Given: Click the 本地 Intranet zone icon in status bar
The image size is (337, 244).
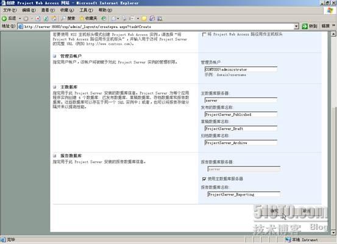Looking at the screenshot, I should [x=288, y=240].
